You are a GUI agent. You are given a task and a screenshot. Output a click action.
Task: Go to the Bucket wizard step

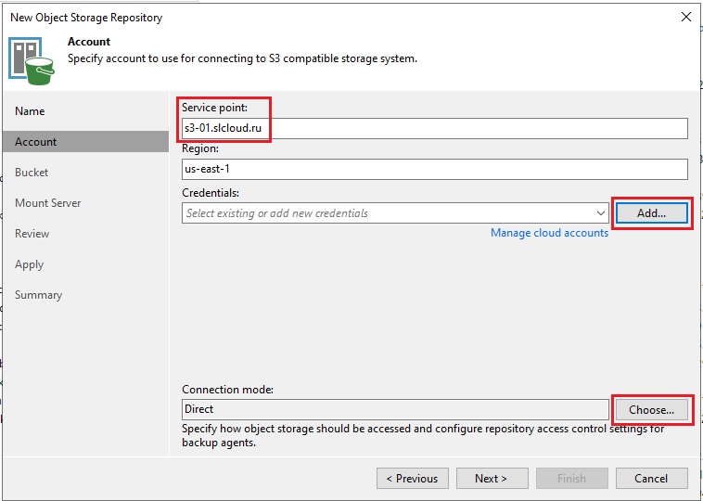(32, 173)
